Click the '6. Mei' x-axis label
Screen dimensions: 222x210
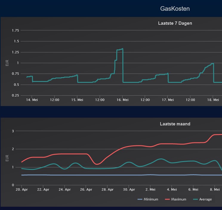(x=193, y=189)
